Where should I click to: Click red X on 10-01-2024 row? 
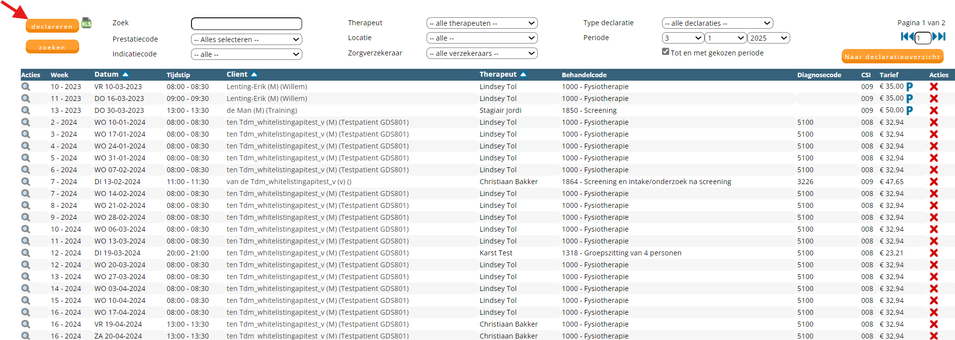point(934,122)
